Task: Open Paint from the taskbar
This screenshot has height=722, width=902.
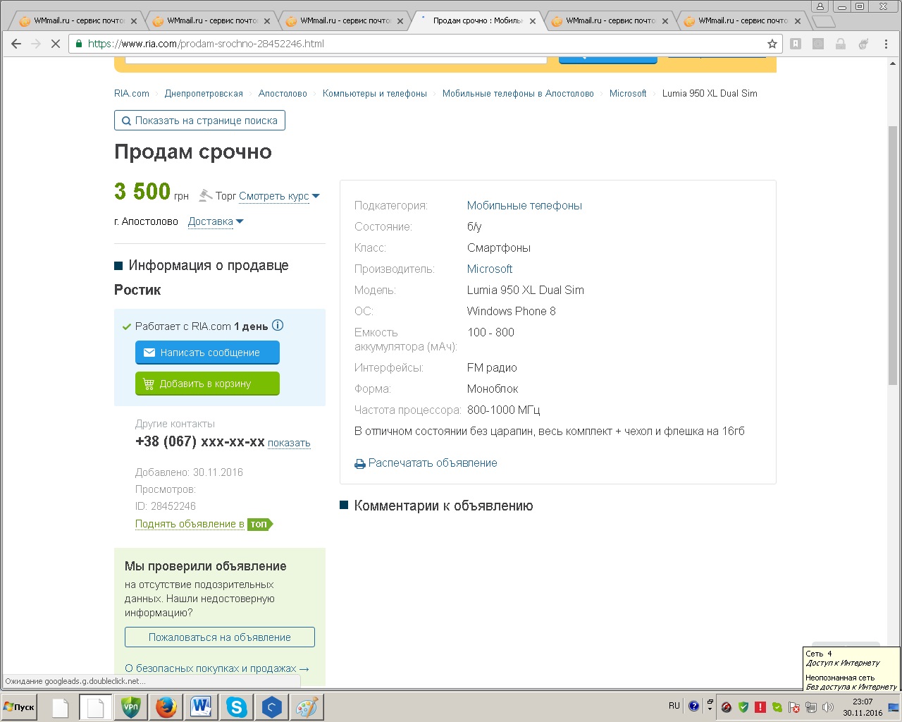Action: pos(307,707)
